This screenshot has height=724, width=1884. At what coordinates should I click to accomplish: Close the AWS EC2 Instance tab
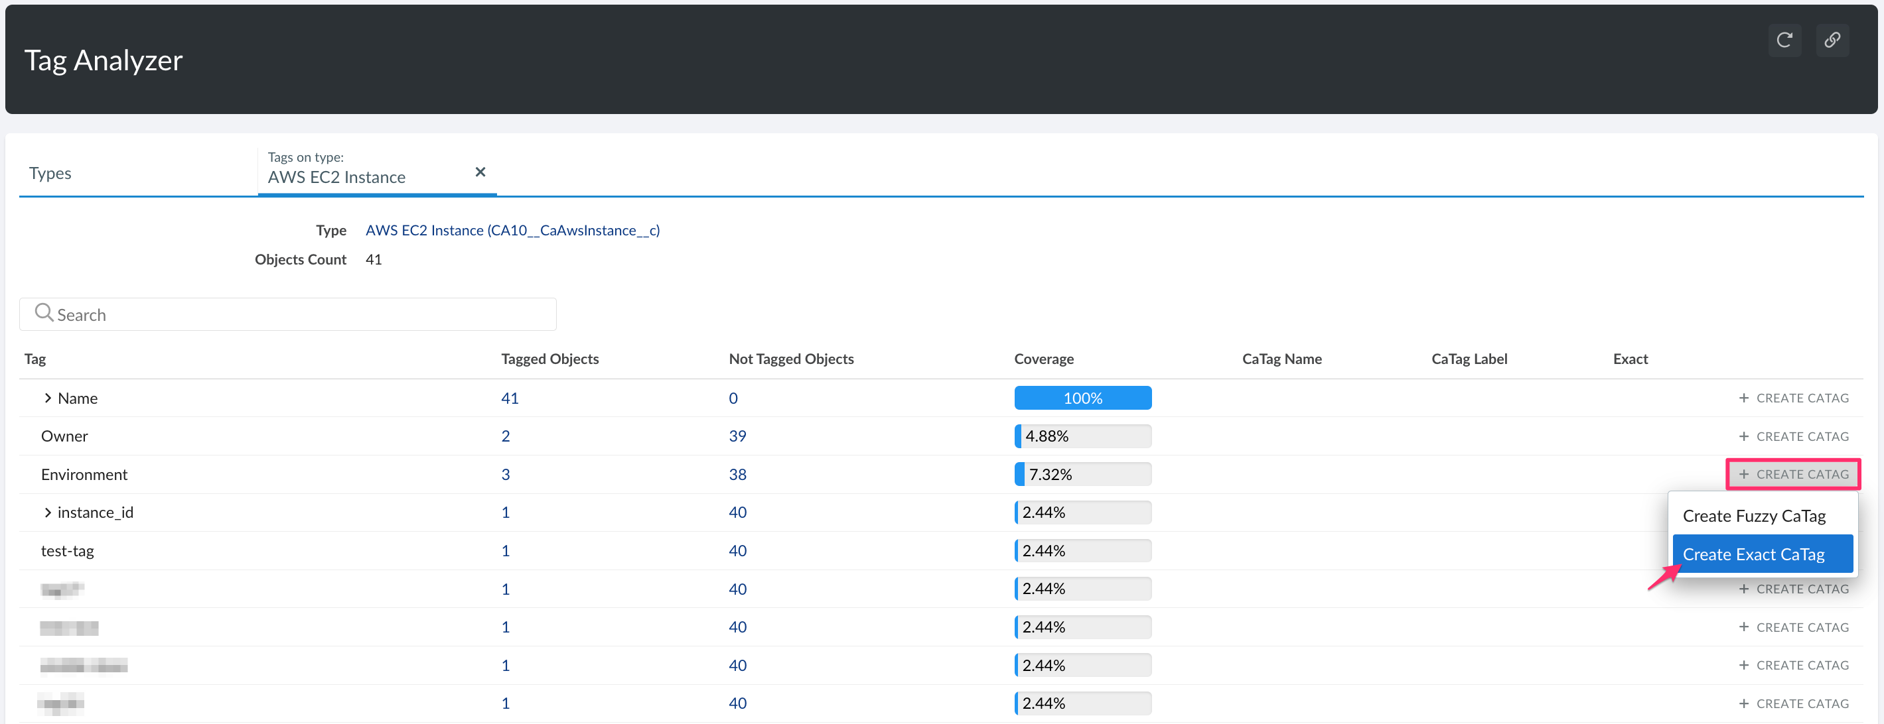tap(480, 172)
